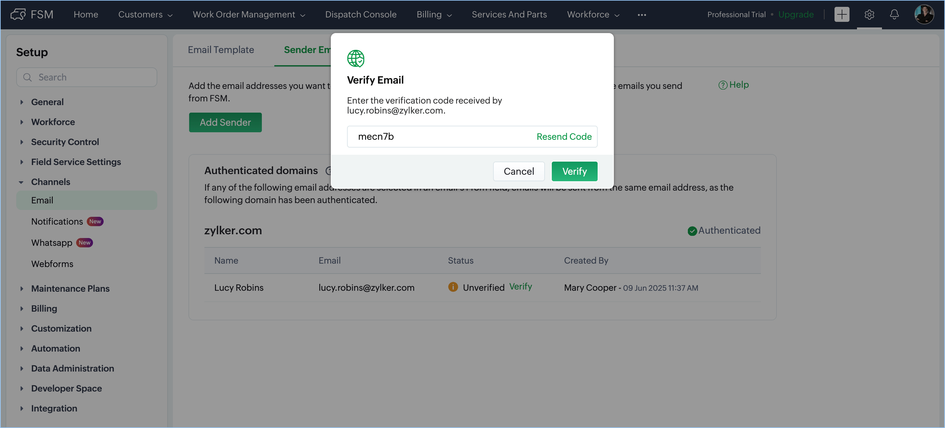This screenshot has width=945, height=428.
Task: Open the settings gear icon
Action: [x=869, y=14]
